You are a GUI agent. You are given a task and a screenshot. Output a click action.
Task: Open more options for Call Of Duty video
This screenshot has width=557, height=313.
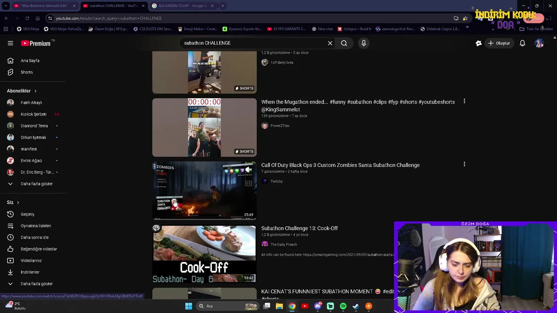(x=464, y=164)
